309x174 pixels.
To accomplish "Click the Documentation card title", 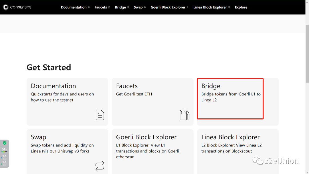I will click(54, 86).
